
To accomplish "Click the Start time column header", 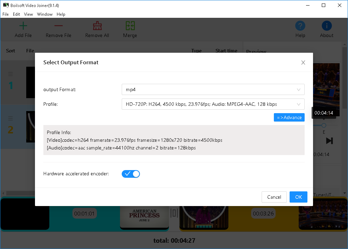I will (x=226, y=51).
